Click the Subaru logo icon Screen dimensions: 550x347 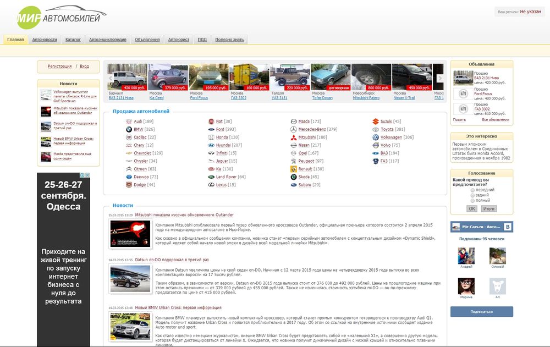pyautogui.click(x=294, y=185)
